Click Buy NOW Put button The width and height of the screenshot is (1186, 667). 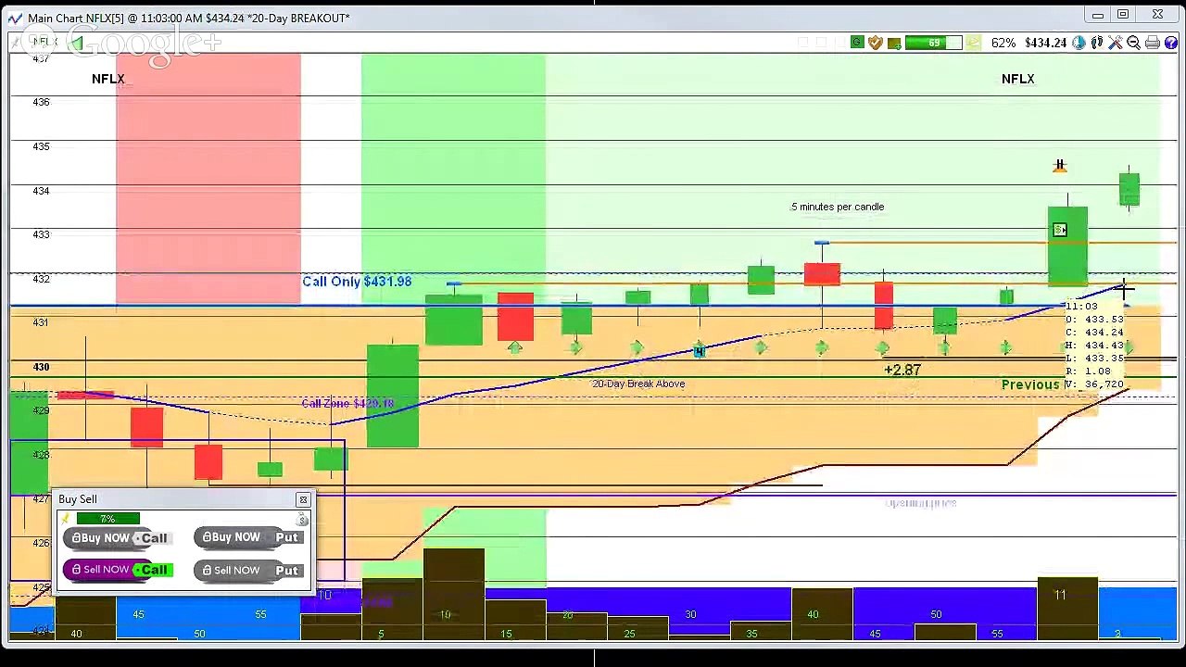click(249, 537)
